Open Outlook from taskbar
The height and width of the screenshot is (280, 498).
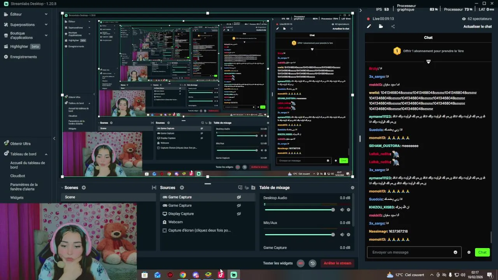(x=157, y=275)
